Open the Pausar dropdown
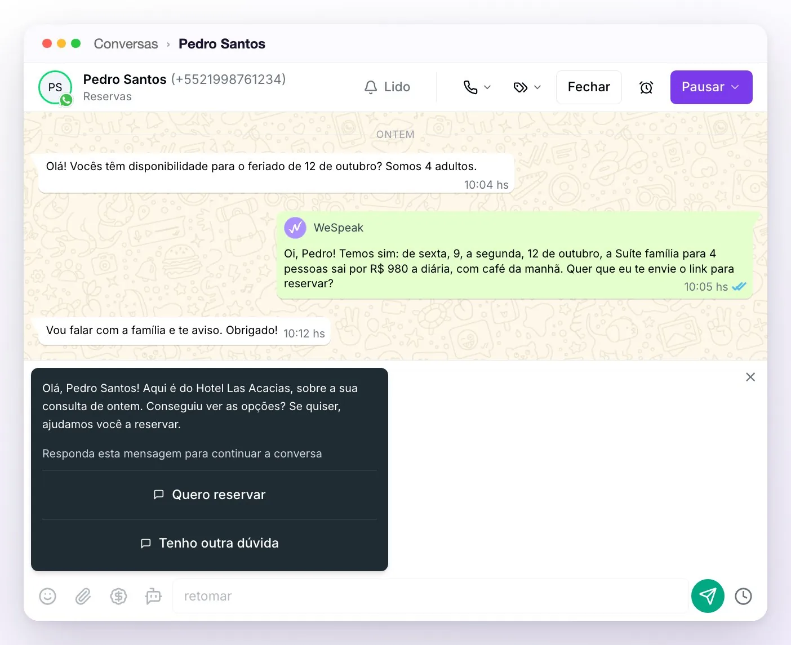Screen dimensions: 791x645 tap(711, 87)
